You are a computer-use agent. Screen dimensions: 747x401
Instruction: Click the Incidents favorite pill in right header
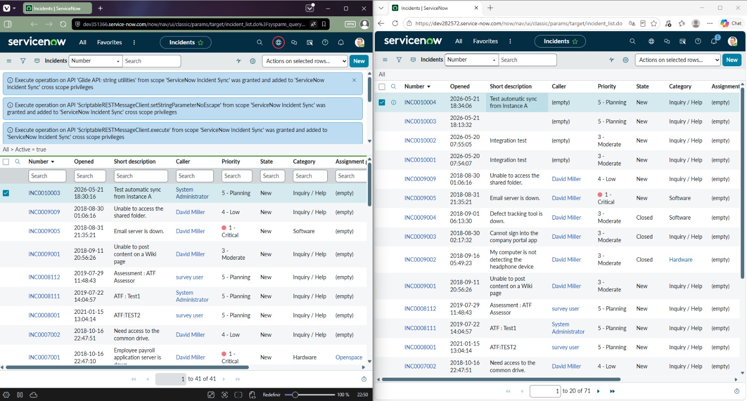tap(560, 41)
